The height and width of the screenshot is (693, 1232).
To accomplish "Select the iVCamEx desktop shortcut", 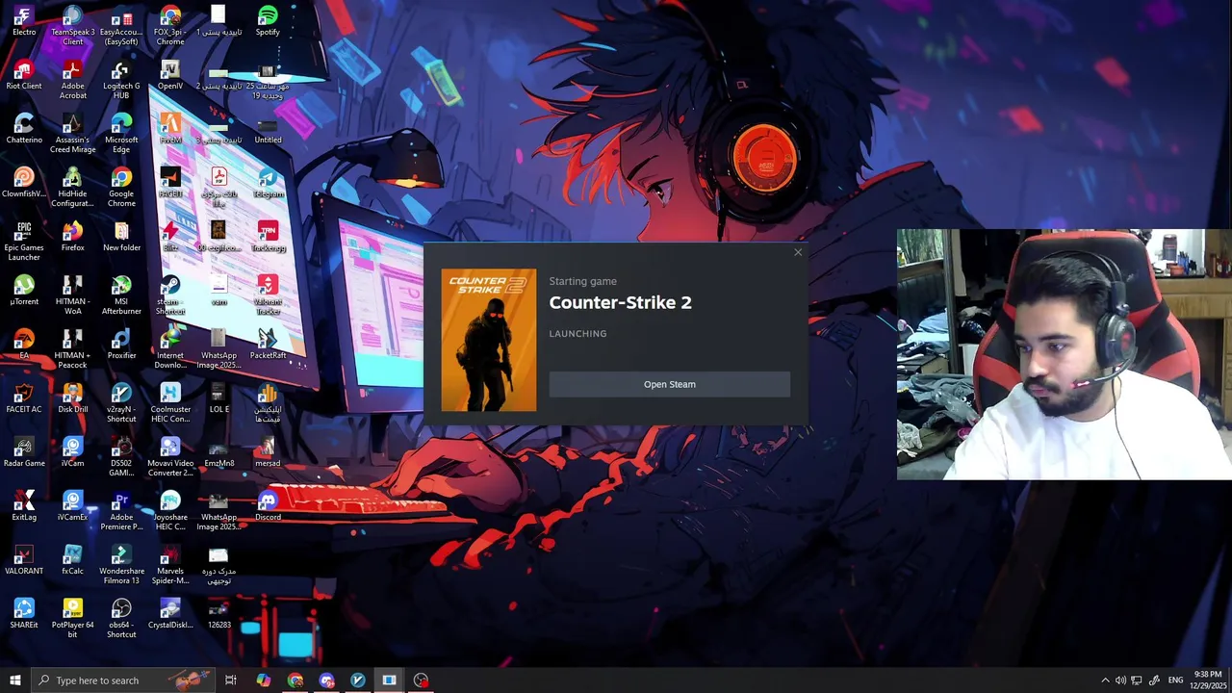I will click(72, 506).
